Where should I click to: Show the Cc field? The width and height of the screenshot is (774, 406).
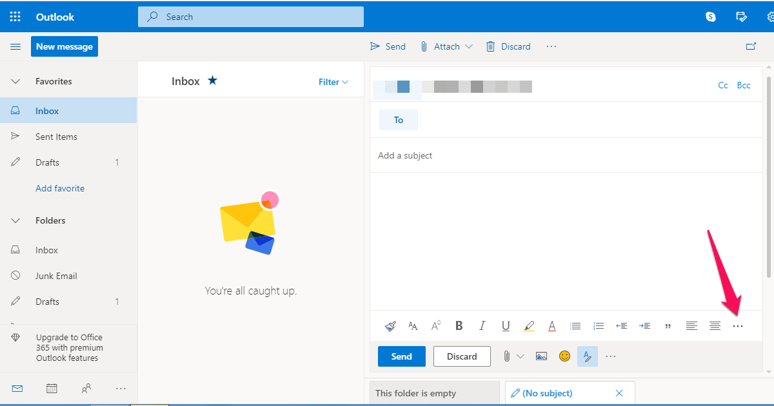(723, 85)
